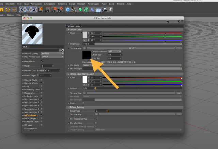
Task: Toggle the Overridable checkbox
Action: [42, 61]
